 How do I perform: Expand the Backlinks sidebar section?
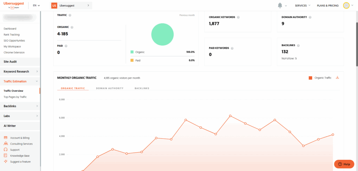click(x=20, y=106)
